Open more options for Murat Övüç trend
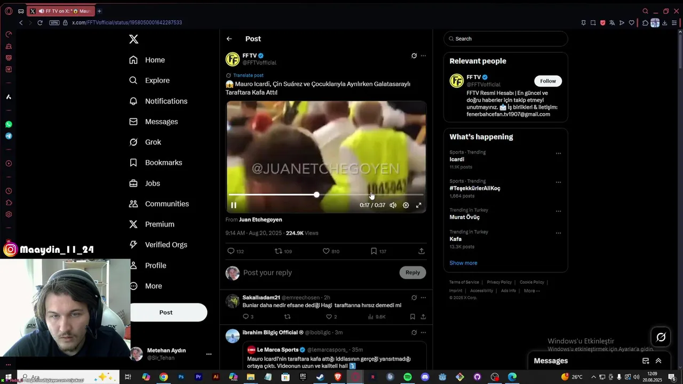683x384 pixels. pyautogui.click(x=558, y=211)
